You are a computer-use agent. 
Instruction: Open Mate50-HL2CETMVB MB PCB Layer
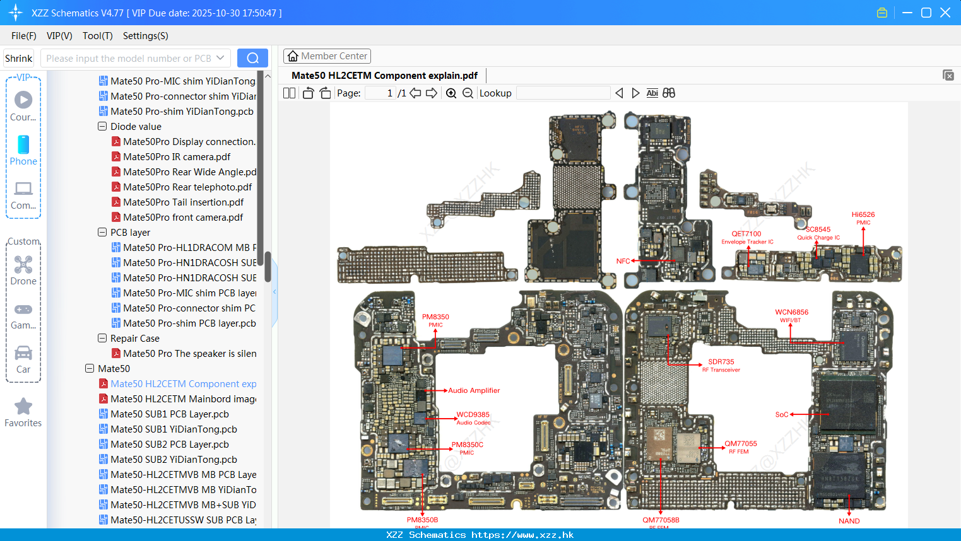[x=177, y=474]
